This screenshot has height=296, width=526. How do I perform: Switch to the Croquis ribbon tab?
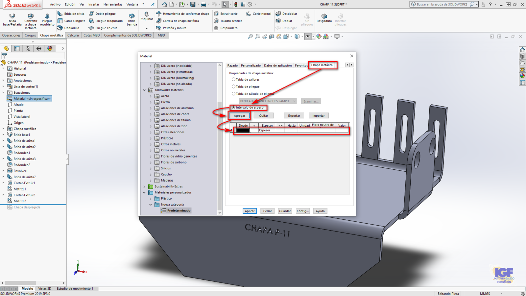tap(30, 35)
